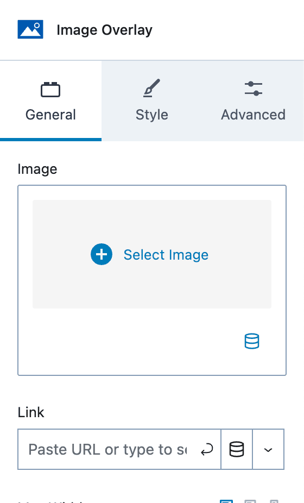Switch to mobile responsive view icon

pyautogui.click(x=274, y=501)
